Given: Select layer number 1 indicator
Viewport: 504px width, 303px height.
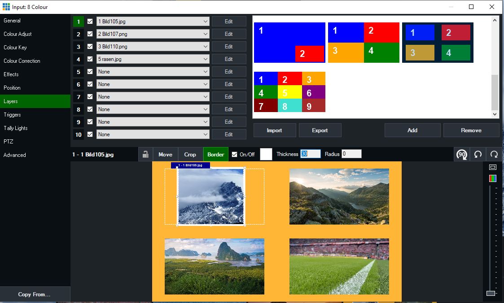Looking at the screenshot, I should pos(79,22).
